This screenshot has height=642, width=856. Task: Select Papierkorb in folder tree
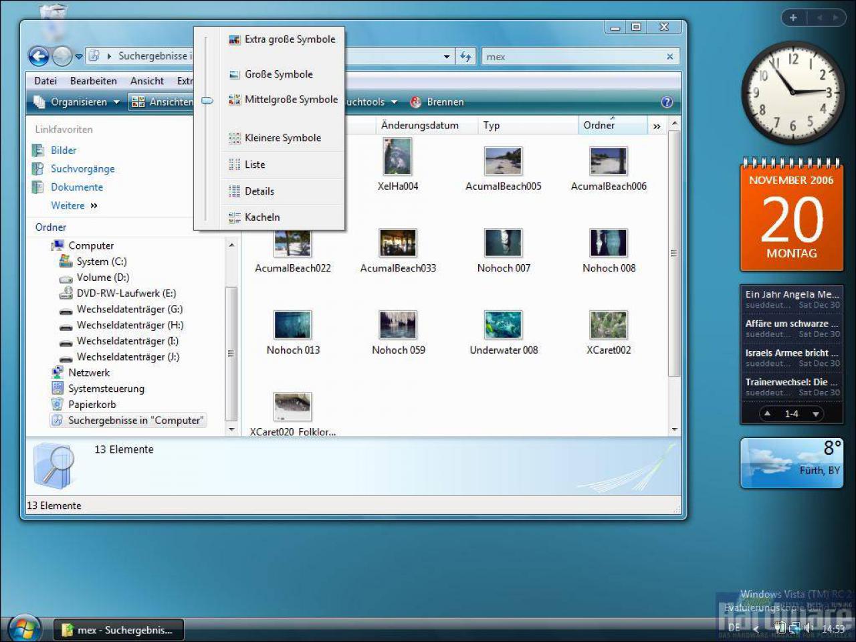coord(92,405)
